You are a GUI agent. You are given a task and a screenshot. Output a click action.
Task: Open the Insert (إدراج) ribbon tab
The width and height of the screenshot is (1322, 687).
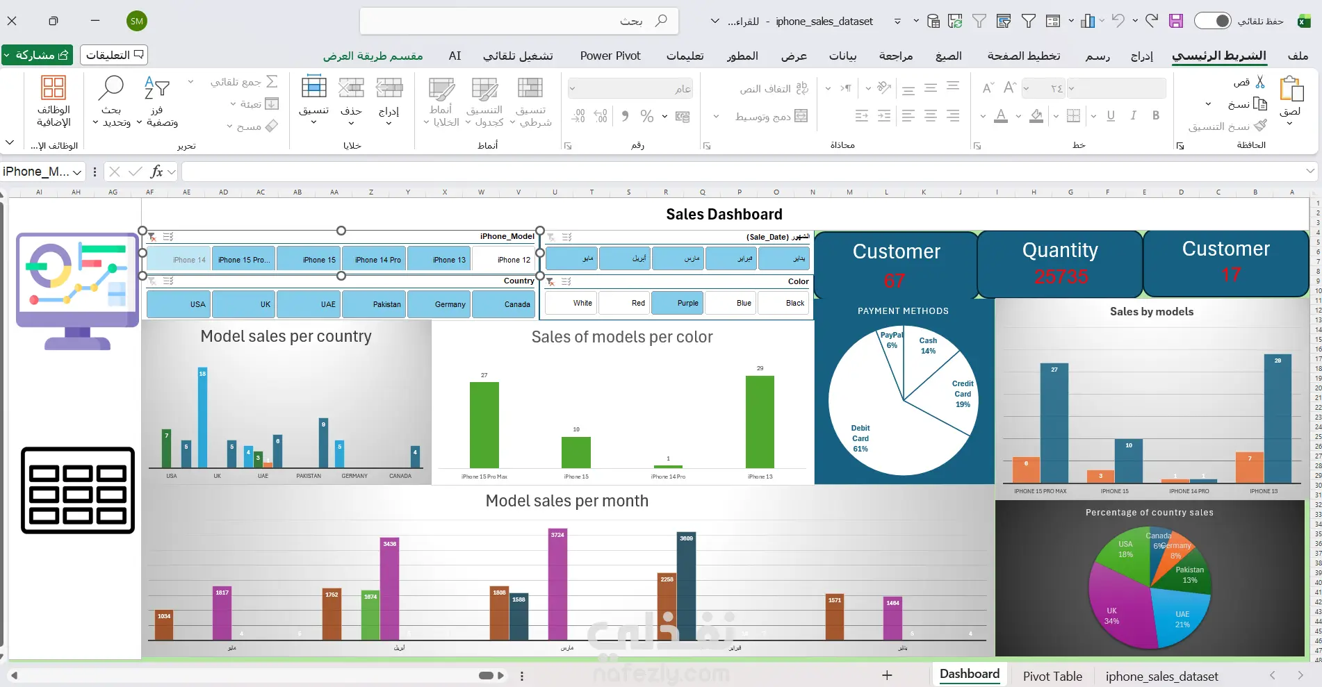pyautogui.click(x=1142, y=56)
